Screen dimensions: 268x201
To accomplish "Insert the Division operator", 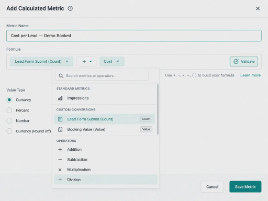I will (106, 180).
